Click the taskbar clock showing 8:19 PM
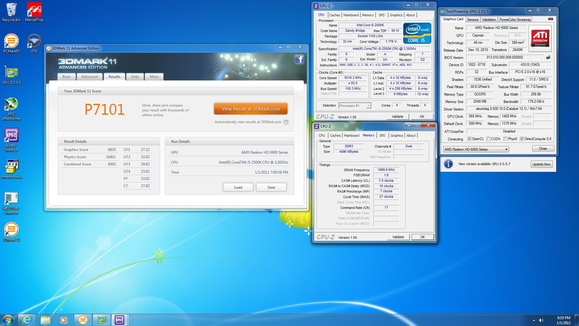This screenshot has height=326, width=579. click(x=563, y=320)
